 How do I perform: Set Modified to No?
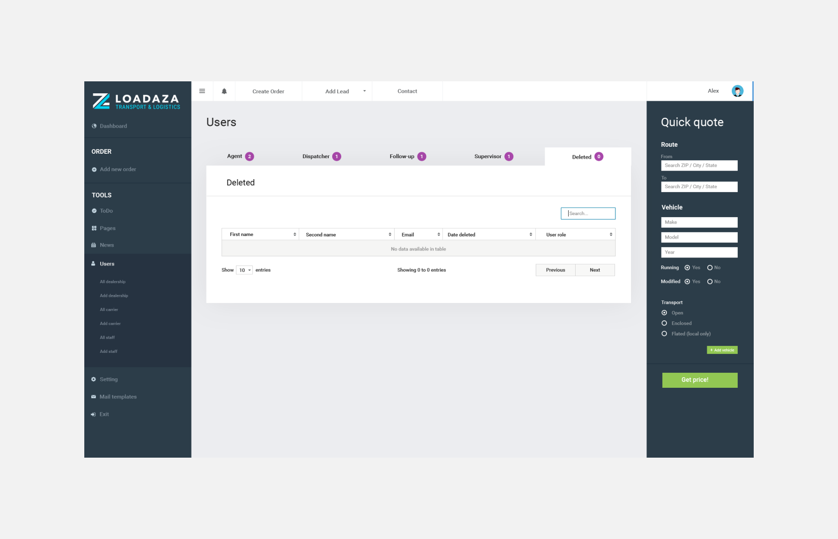point(710,281)
